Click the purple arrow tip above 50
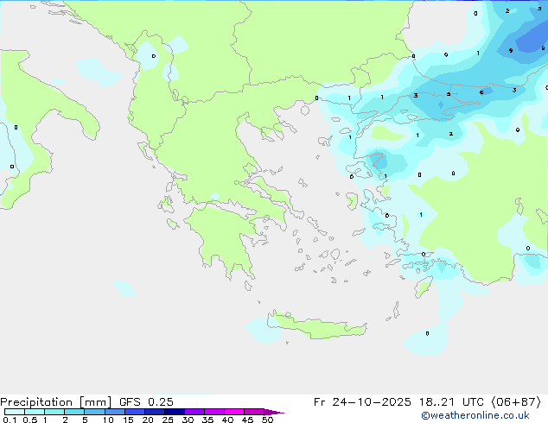 coord(274,412)
